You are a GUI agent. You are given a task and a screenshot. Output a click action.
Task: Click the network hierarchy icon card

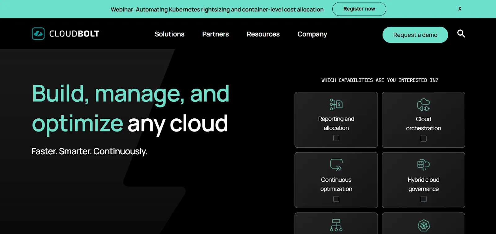tap(336, 223)
